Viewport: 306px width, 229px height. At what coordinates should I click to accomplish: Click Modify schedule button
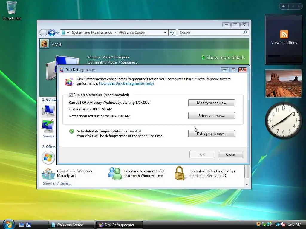[x=211, y=103]
